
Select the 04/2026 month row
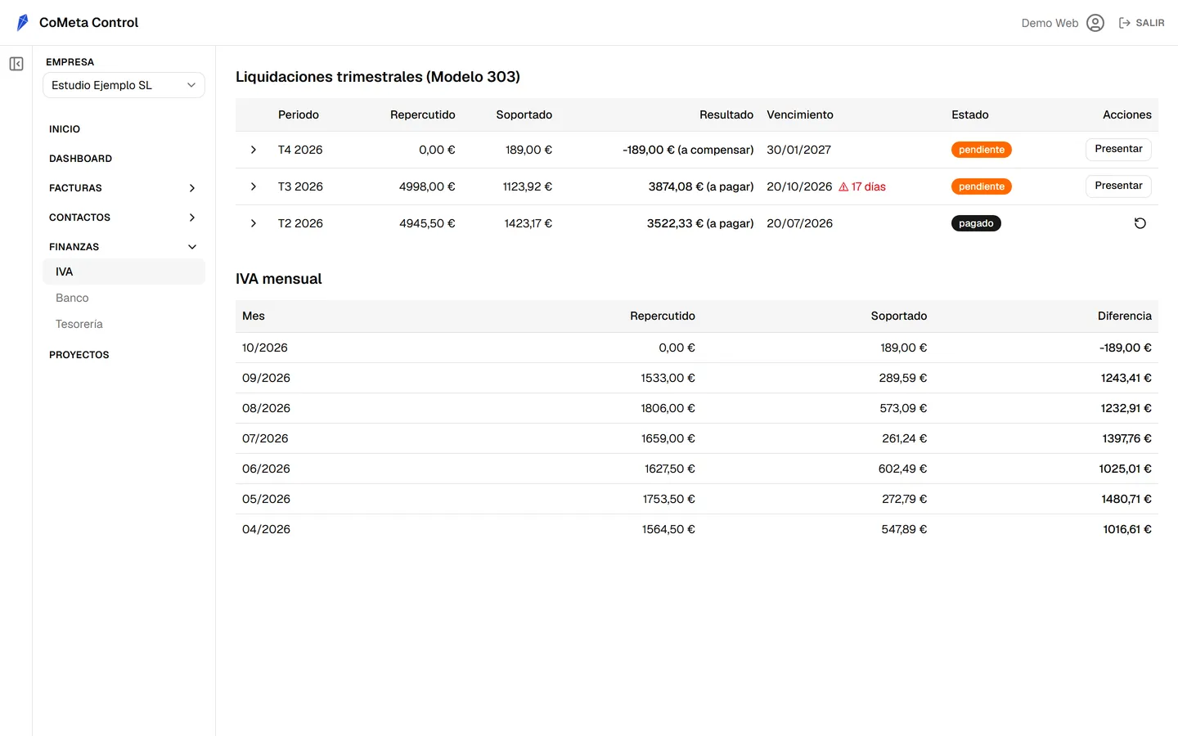point(697,529)
